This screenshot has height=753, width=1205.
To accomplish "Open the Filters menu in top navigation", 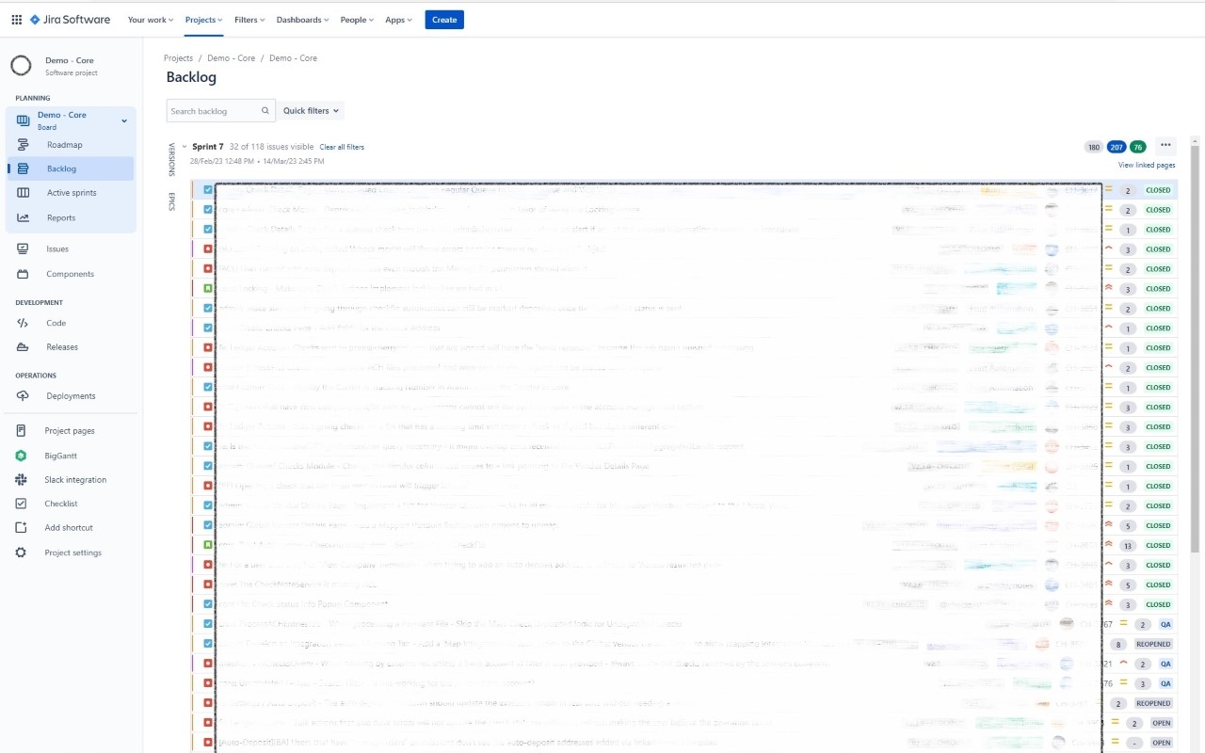I will (248, 19).
